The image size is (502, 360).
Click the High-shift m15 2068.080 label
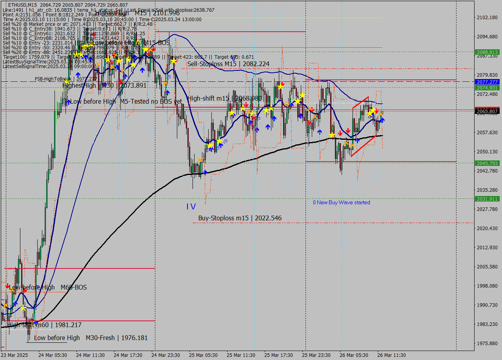coord(224,98)
